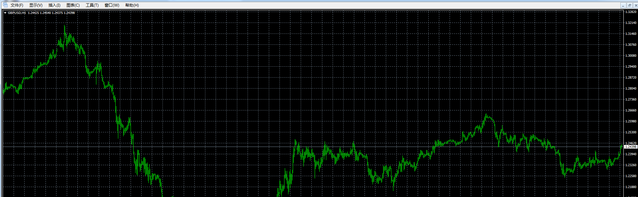Open the 插入(I) menu
The width and height of the screenshot is (638, 197).
point(54,5)
